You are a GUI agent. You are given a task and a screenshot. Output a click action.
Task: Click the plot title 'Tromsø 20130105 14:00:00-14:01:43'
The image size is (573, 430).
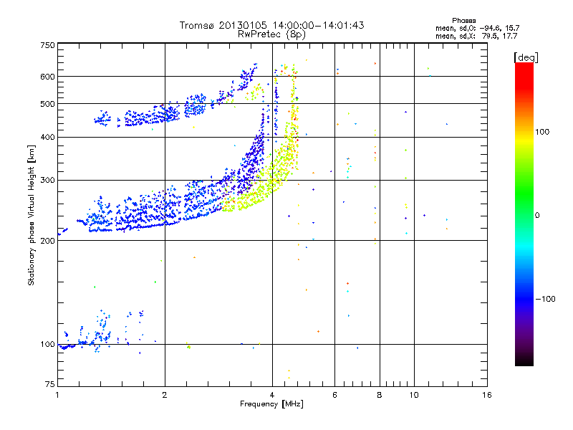tap(271, 25)
